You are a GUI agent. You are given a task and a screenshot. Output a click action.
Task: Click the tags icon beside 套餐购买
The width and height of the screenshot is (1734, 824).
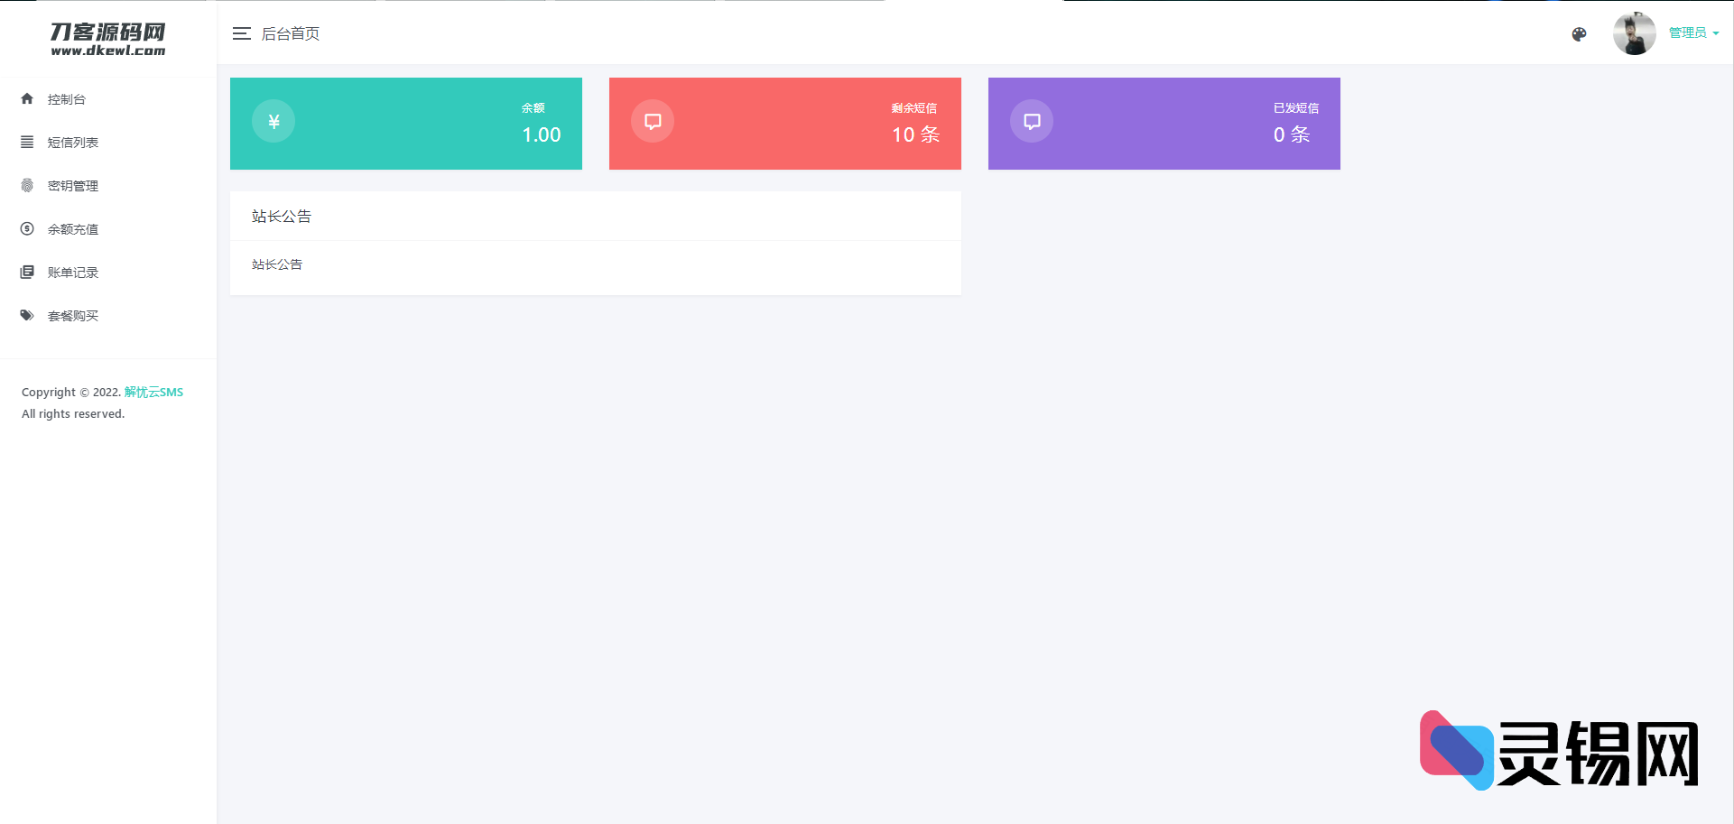[27, 316]
